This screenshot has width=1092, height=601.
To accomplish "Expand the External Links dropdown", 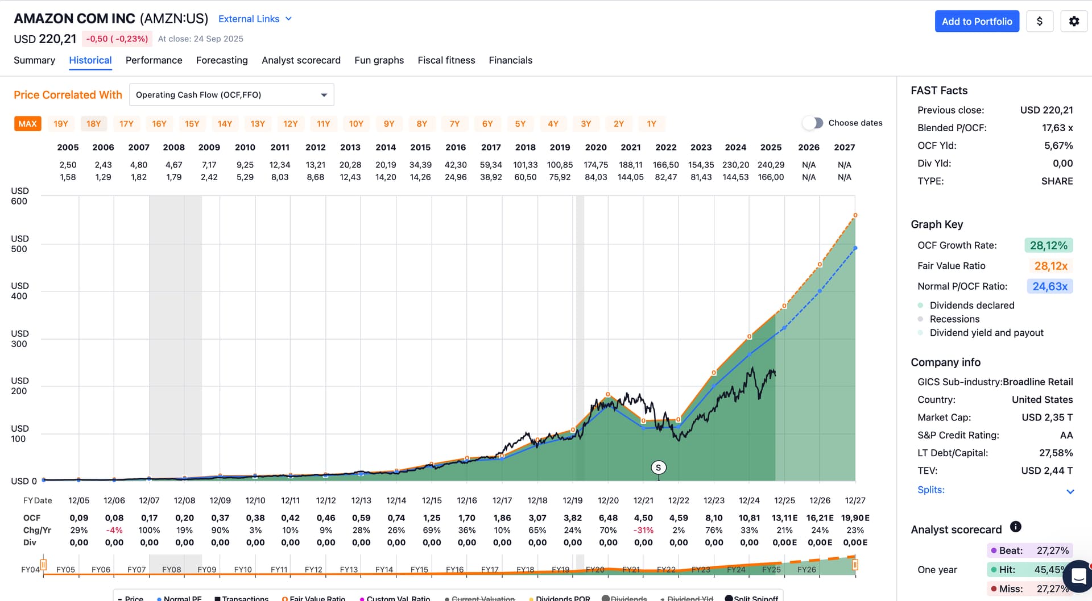I will pos(255,19).
